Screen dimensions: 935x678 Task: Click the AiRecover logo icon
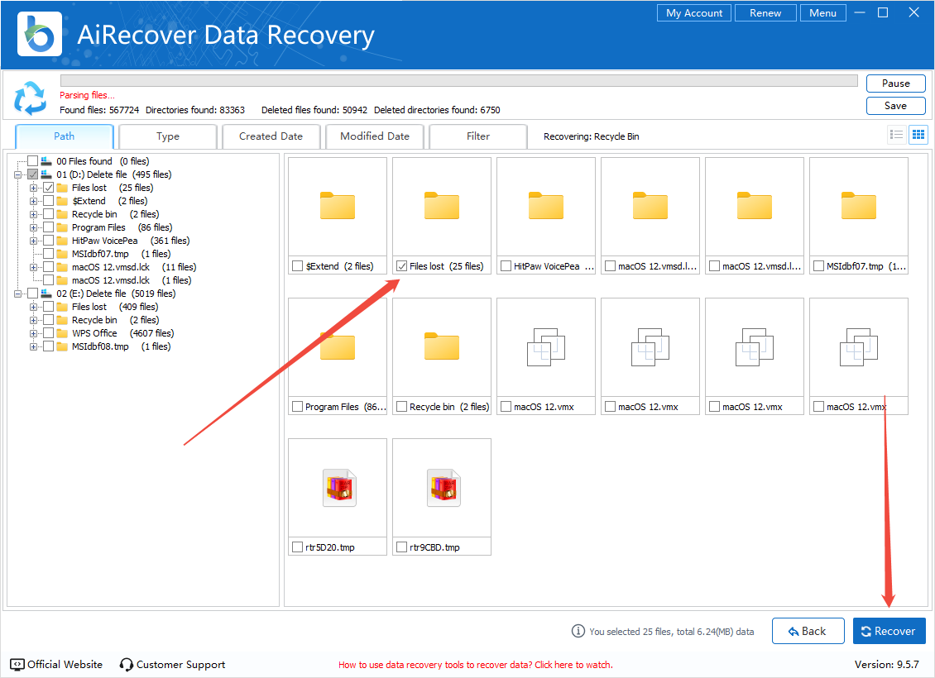tap(40, 34)
